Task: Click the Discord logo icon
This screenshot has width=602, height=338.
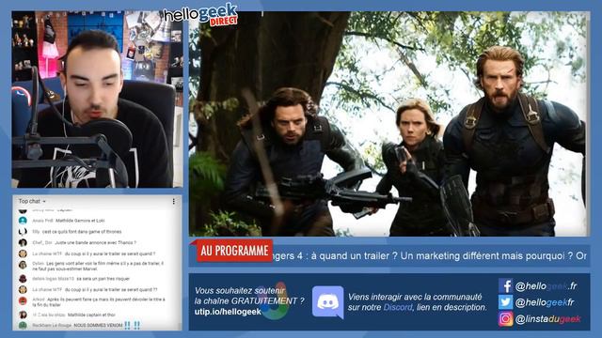Action: 327,302
